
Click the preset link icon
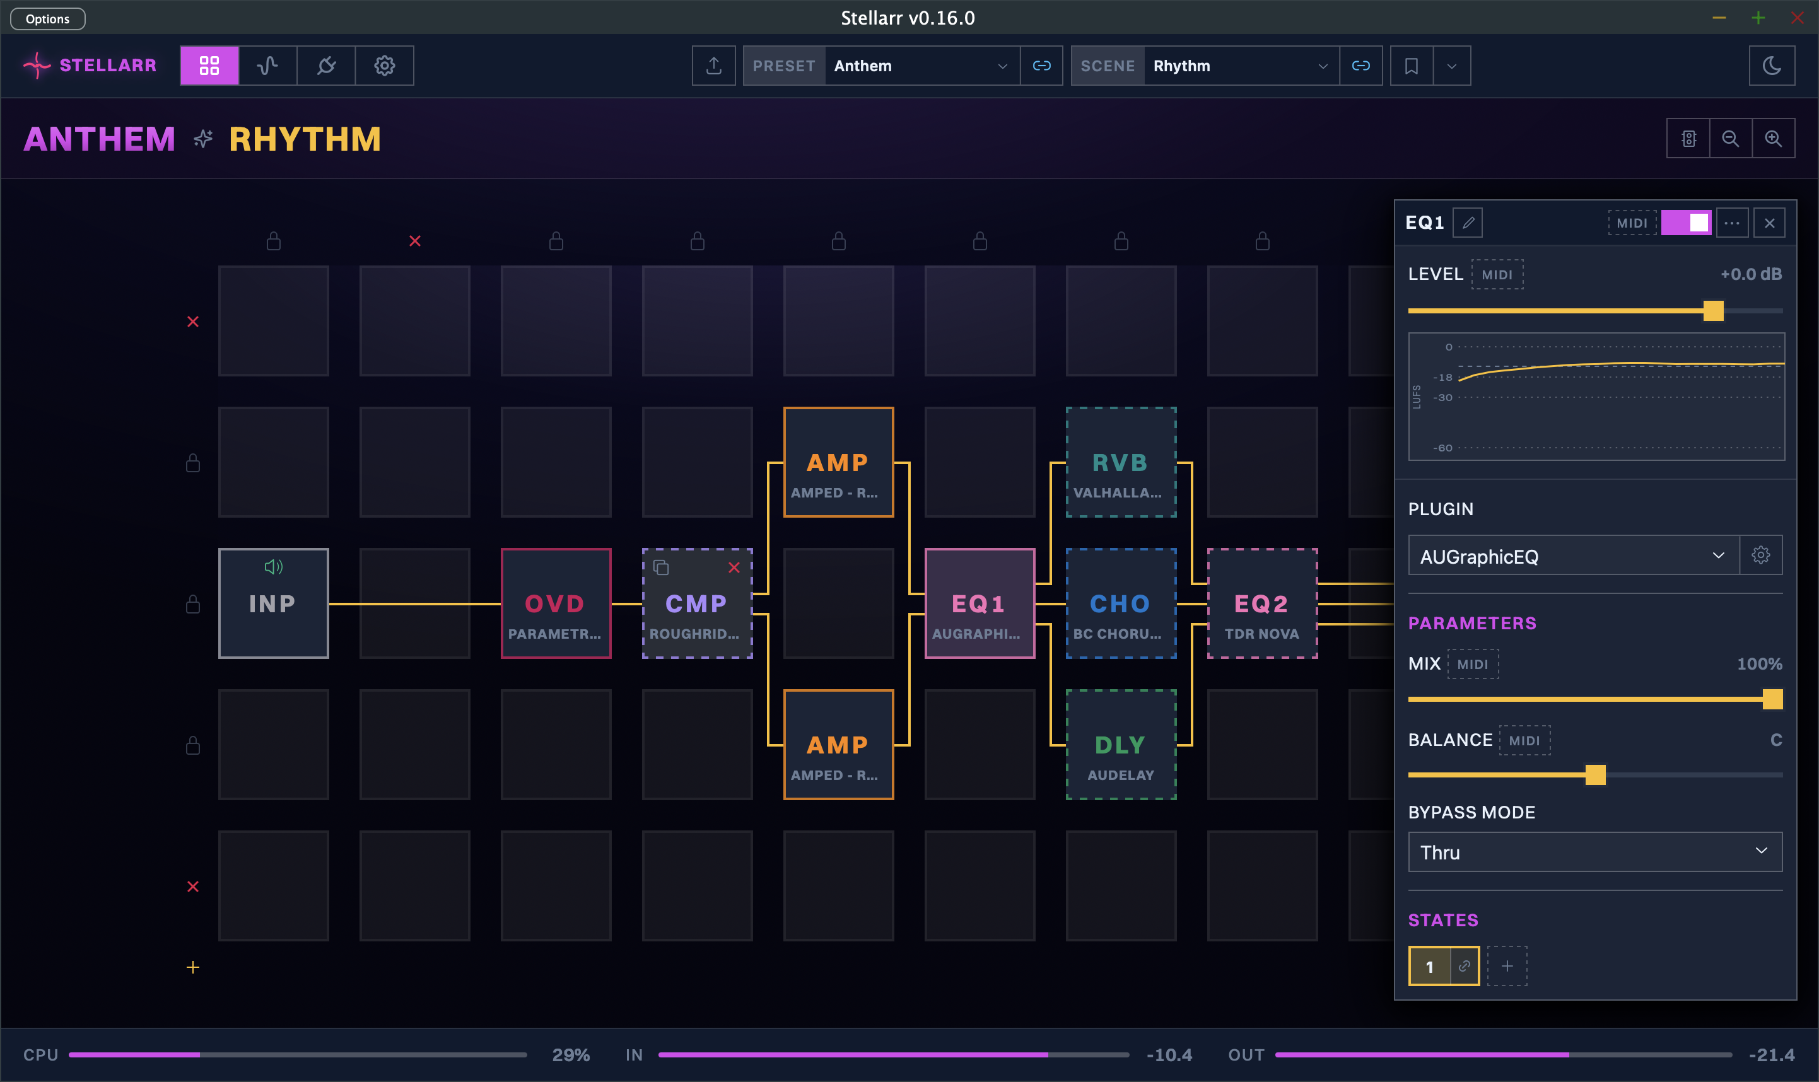click(1041, 66)
